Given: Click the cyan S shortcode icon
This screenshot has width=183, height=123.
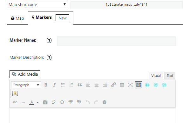Looking at the screenshot, I should coord(164,85).
